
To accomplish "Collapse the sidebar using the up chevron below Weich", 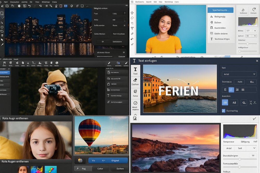I will pos(135,114).
